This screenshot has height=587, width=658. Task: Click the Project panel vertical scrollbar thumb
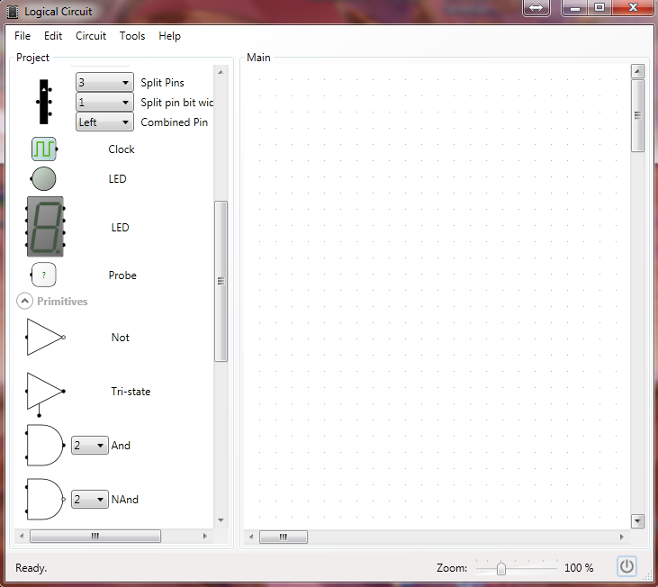[221, 281]
